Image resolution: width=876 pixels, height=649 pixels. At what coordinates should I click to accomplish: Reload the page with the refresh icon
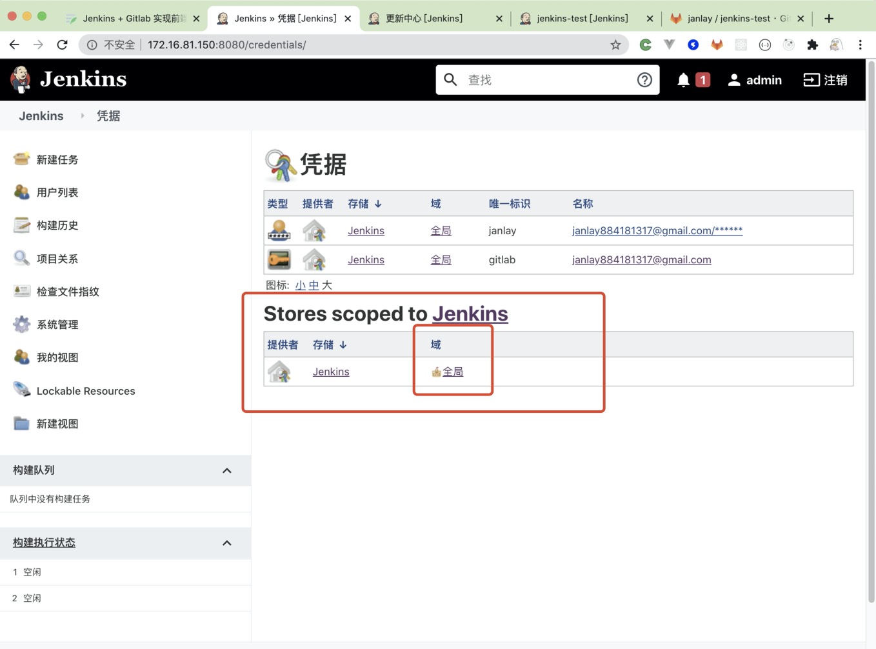click(x=62, y=45)
